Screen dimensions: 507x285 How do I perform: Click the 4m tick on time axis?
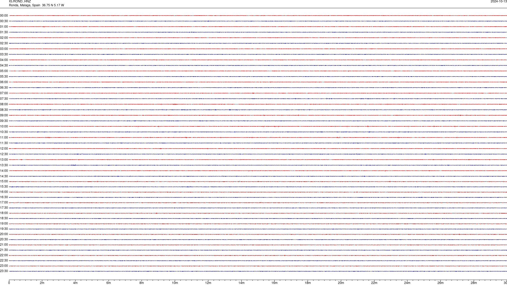point(75,283)
